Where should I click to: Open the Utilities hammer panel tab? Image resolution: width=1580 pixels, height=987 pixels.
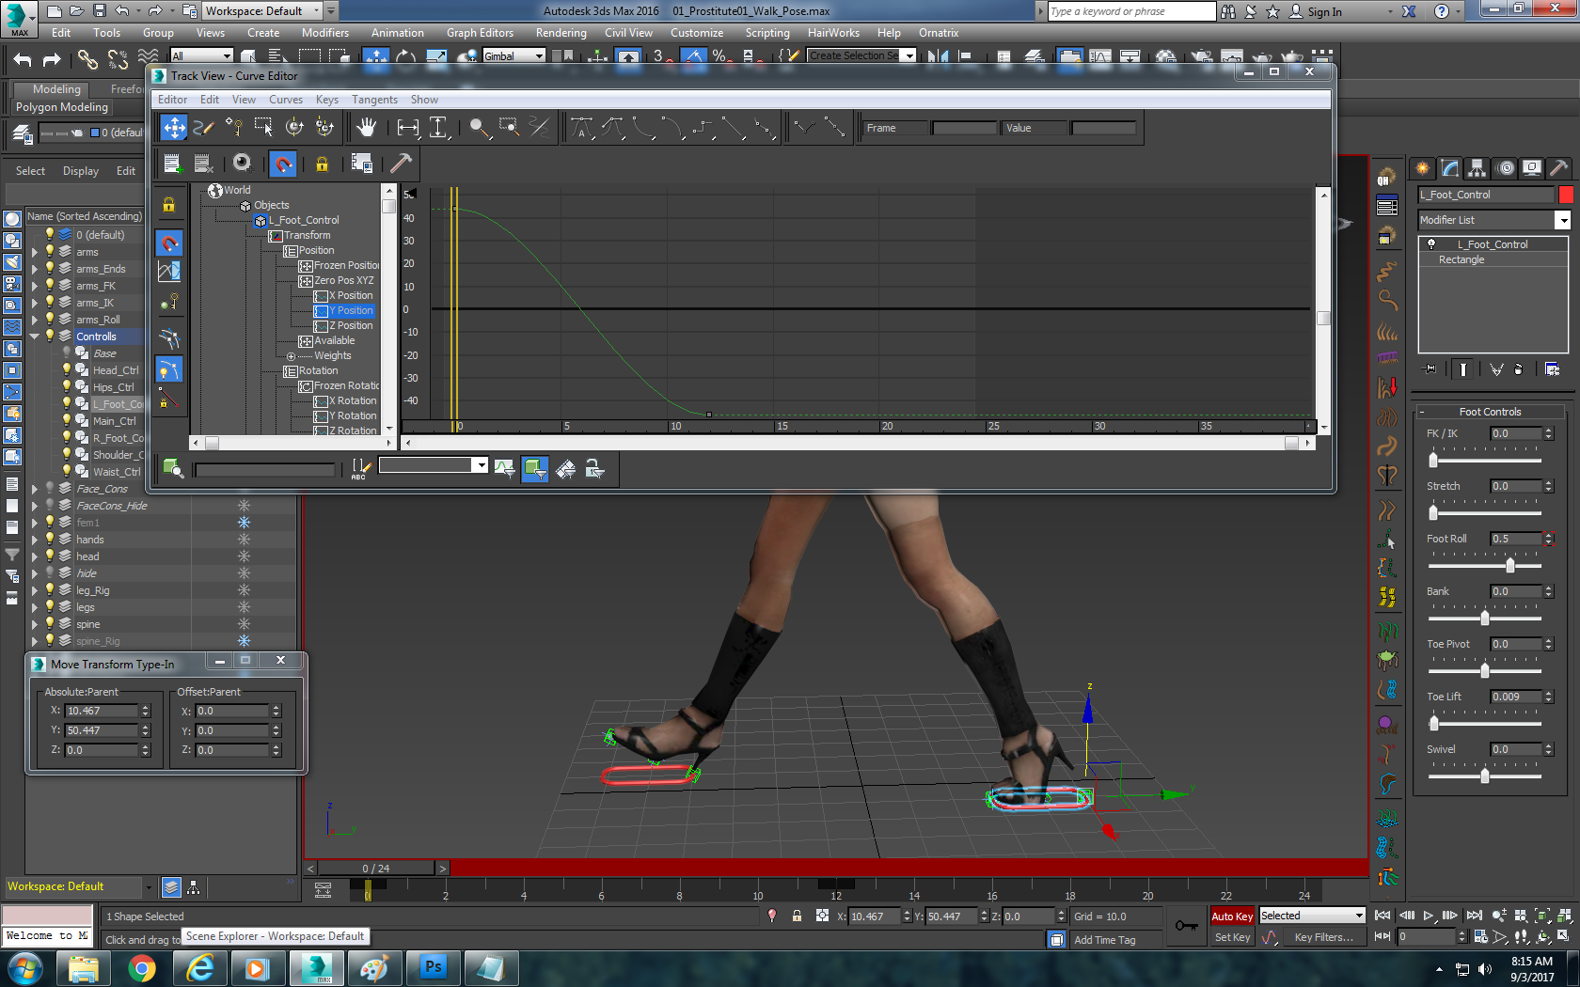1559,168
